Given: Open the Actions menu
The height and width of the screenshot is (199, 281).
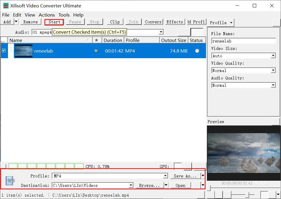Looking at the screenshot, I should [x=47, y=15].
